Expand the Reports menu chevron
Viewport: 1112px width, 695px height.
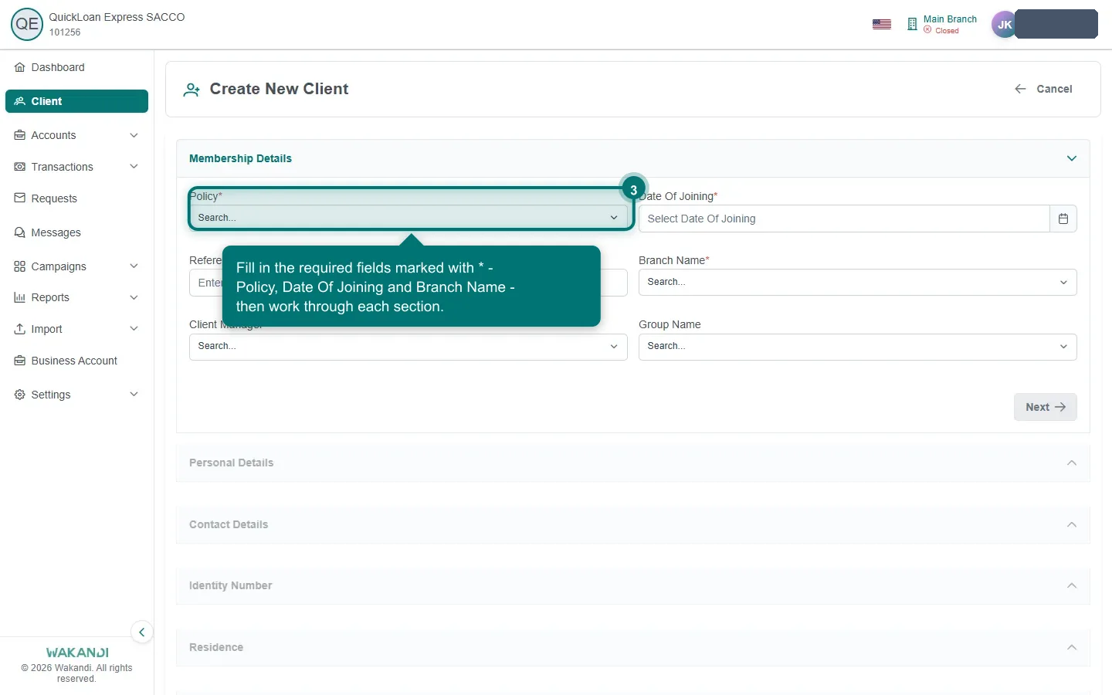tap(134, 297)
